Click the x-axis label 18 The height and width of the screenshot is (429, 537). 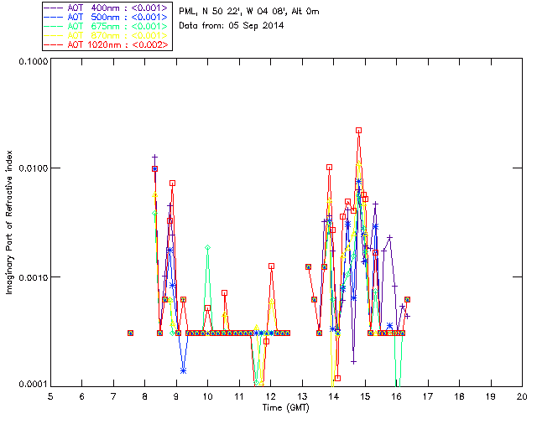(x=459, y=397)
